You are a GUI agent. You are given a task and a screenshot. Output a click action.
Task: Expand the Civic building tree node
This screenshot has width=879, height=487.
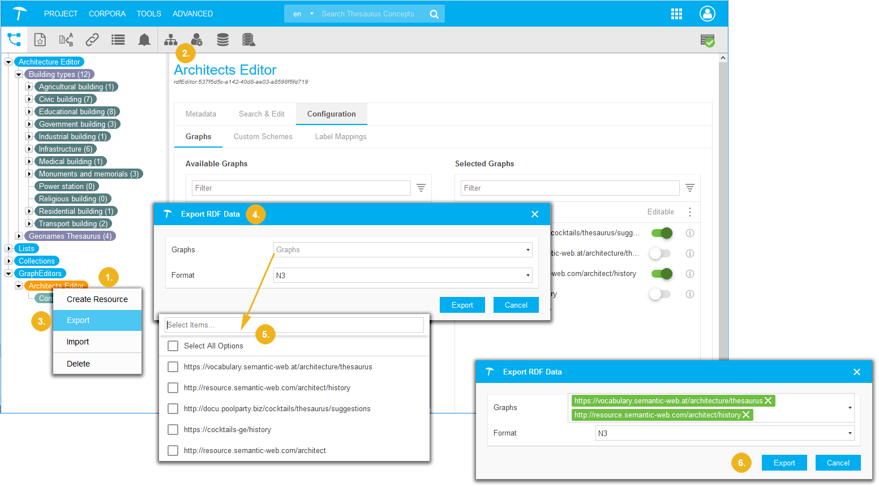[29, 99]
